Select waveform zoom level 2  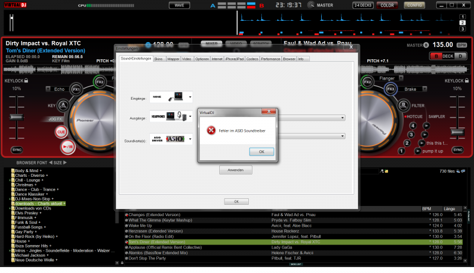point(462,23)
